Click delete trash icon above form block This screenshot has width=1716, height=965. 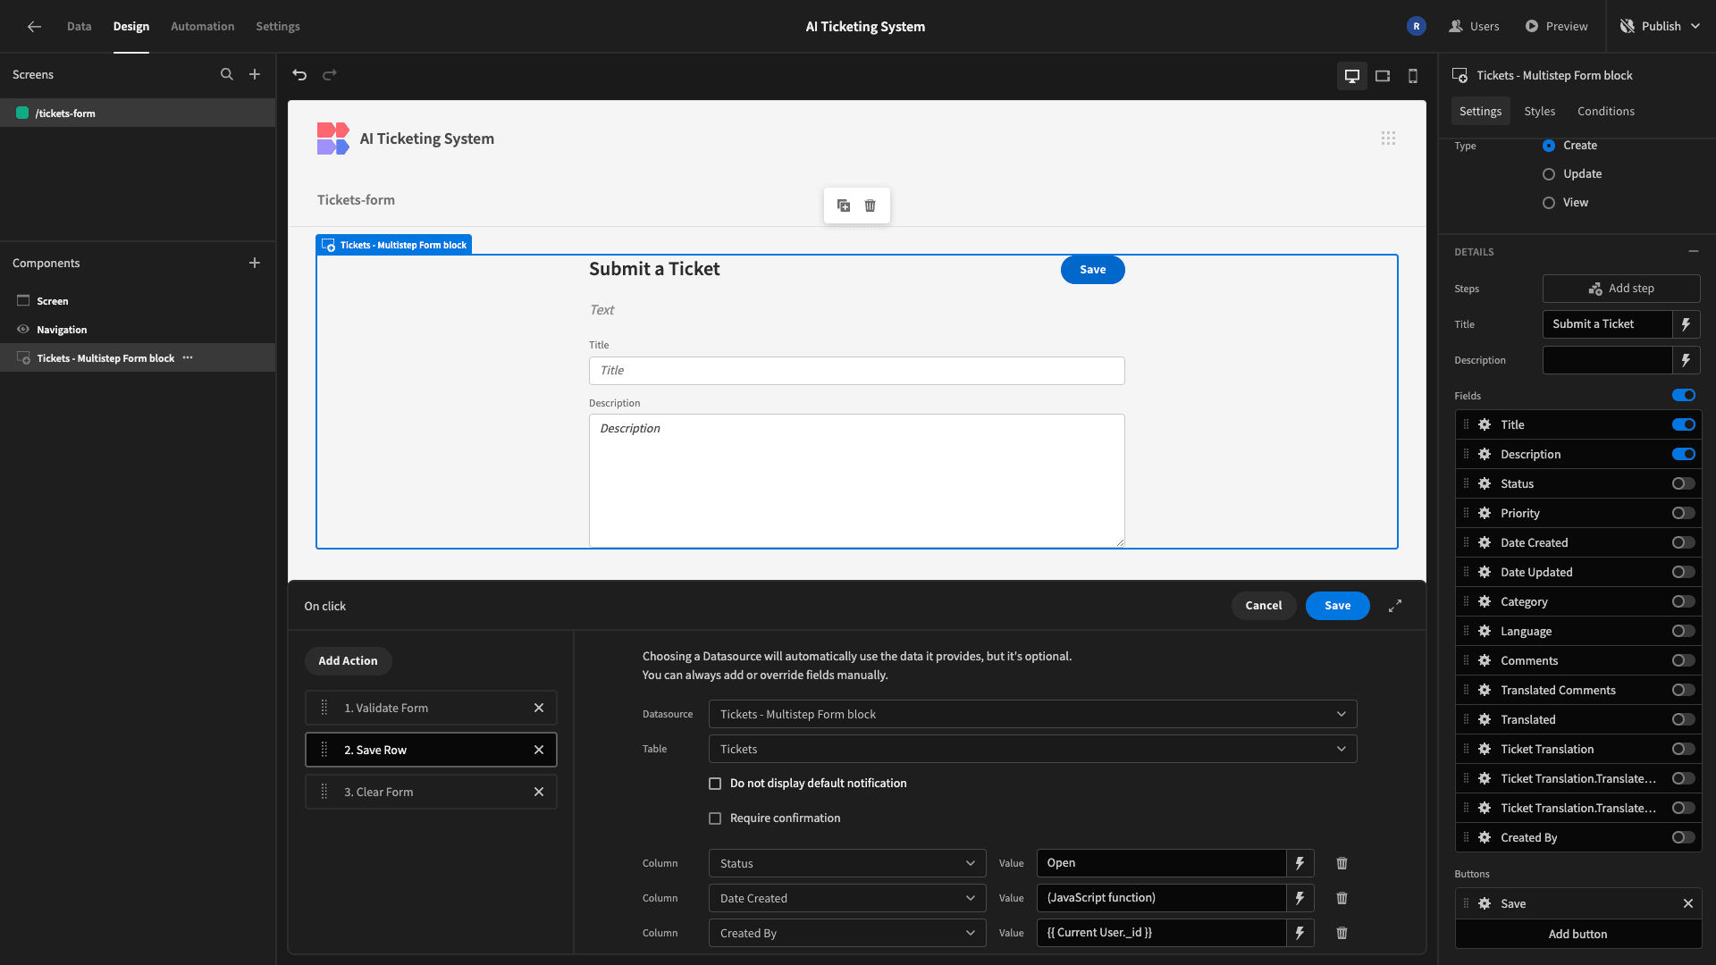(871, 206)
